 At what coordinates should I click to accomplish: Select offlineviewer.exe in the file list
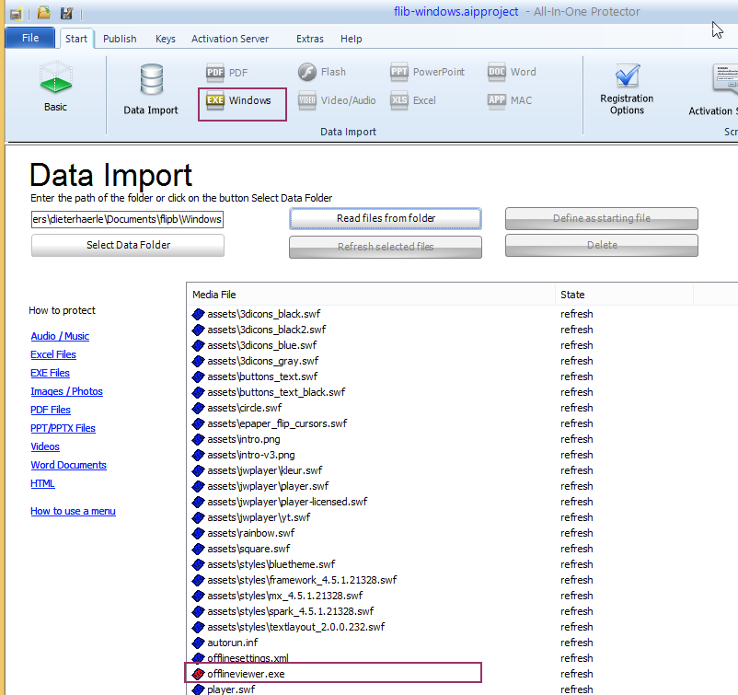tap(246, 674)
